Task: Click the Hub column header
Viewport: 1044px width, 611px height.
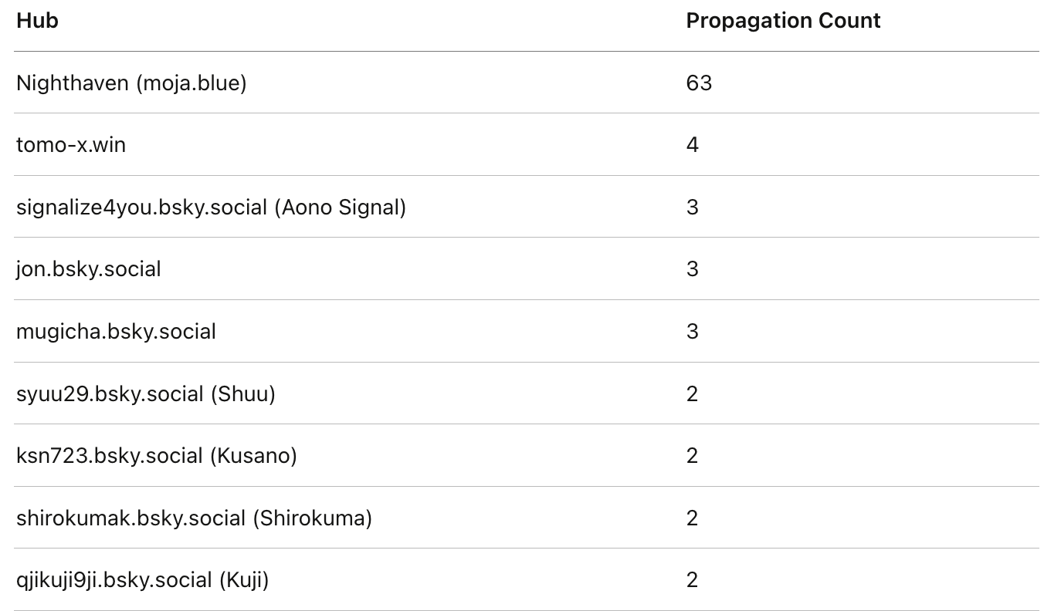Action: (37, 21)
